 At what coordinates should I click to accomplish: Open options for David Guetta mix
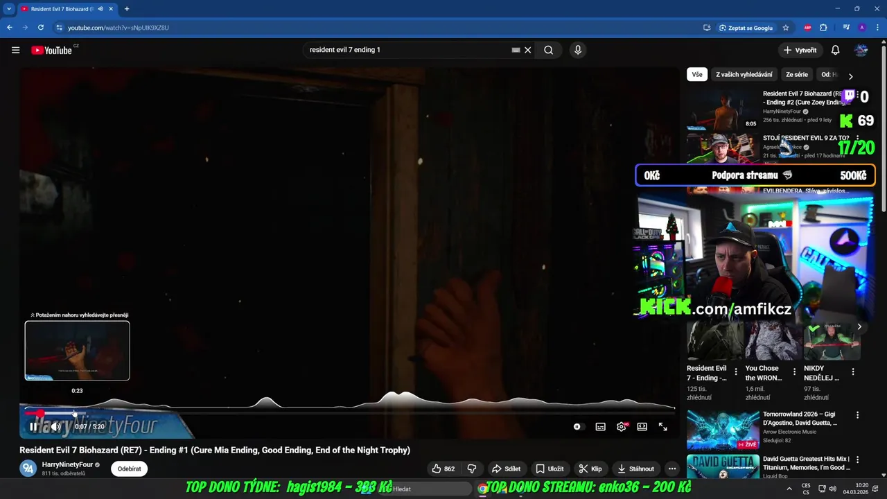[857, 459]
